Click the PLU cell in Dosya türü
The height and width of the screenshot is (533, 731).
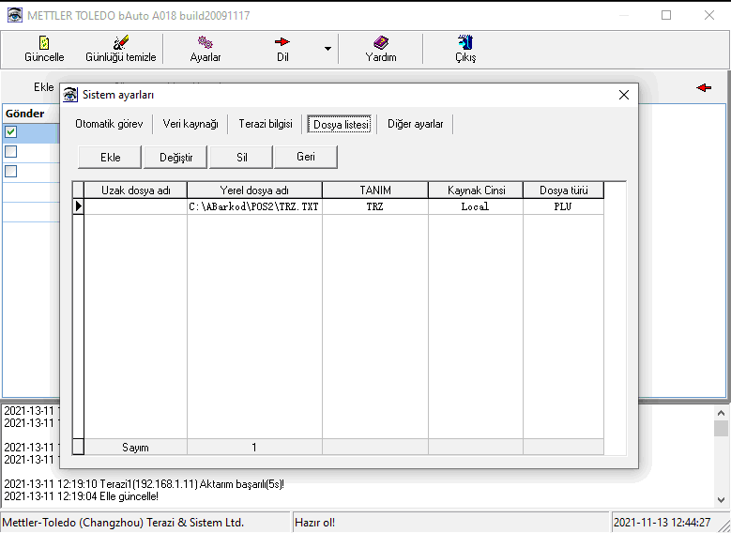click(564, 206)
